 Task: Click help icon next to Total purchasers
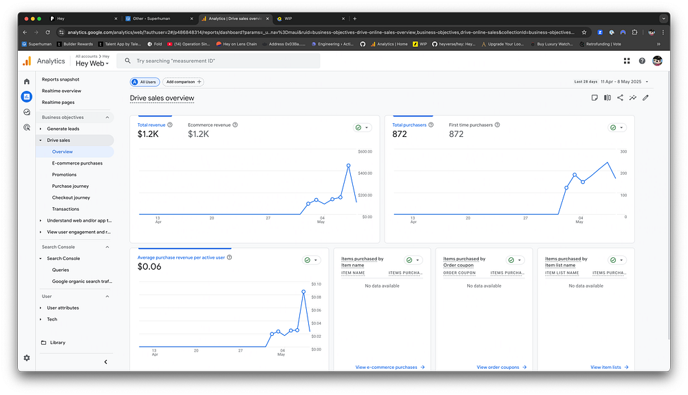431,125
